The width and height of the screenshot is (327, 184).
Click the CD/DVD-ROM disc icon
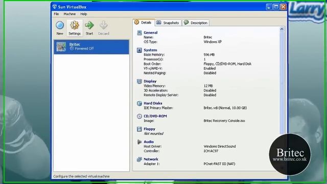[139, 116]
